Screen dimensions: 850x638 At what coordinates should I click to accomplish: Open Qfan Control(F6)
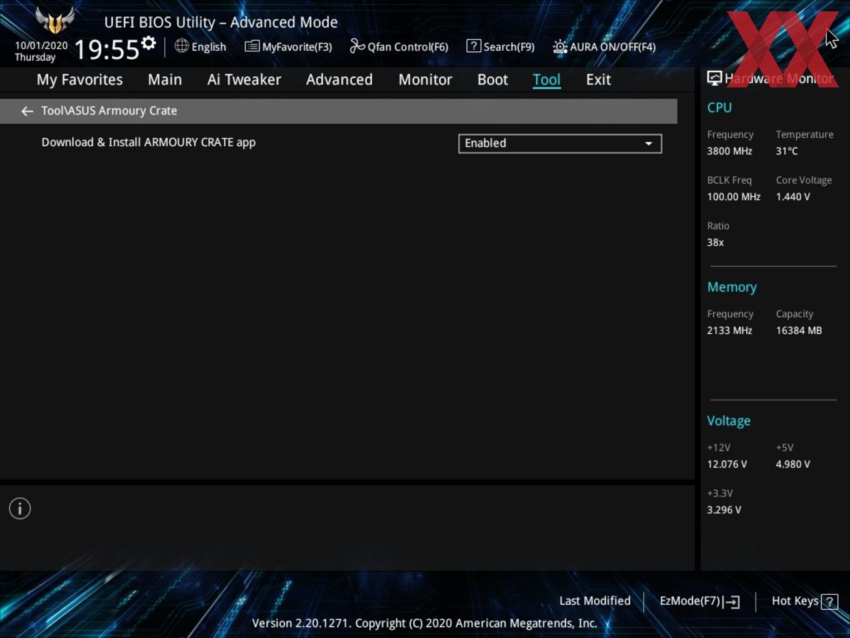[x=399, y=46]
